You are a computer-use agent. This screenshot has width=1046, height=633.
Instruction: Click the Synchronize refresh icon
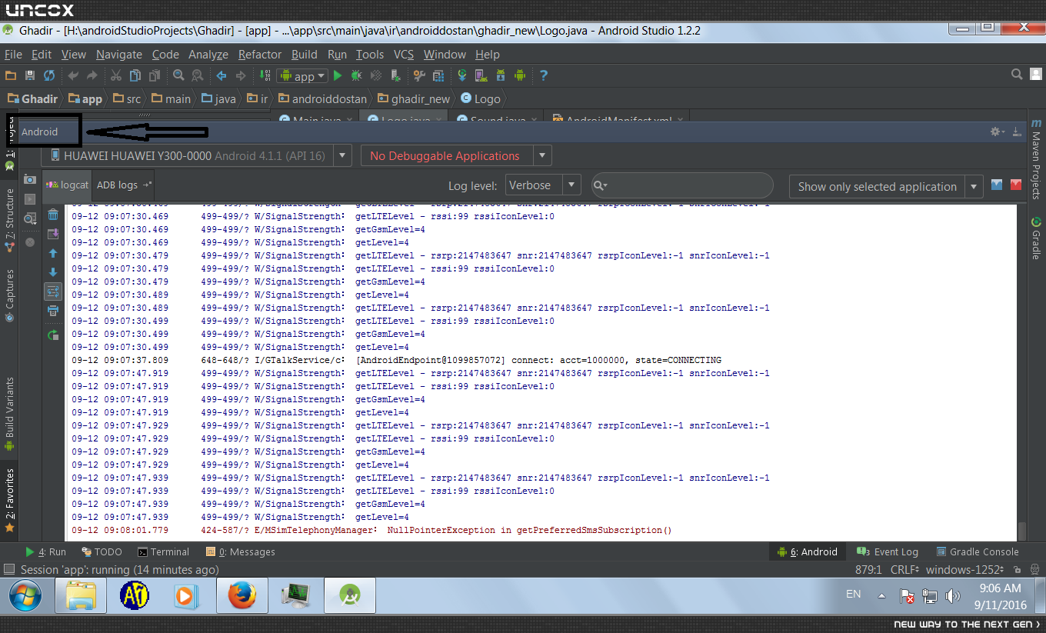[49, 75]
